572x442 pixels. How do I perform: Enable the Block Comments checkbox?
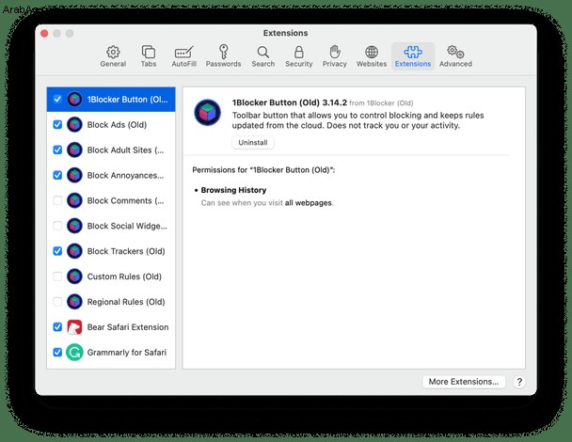pyautogui.click(x=57, y=200)
